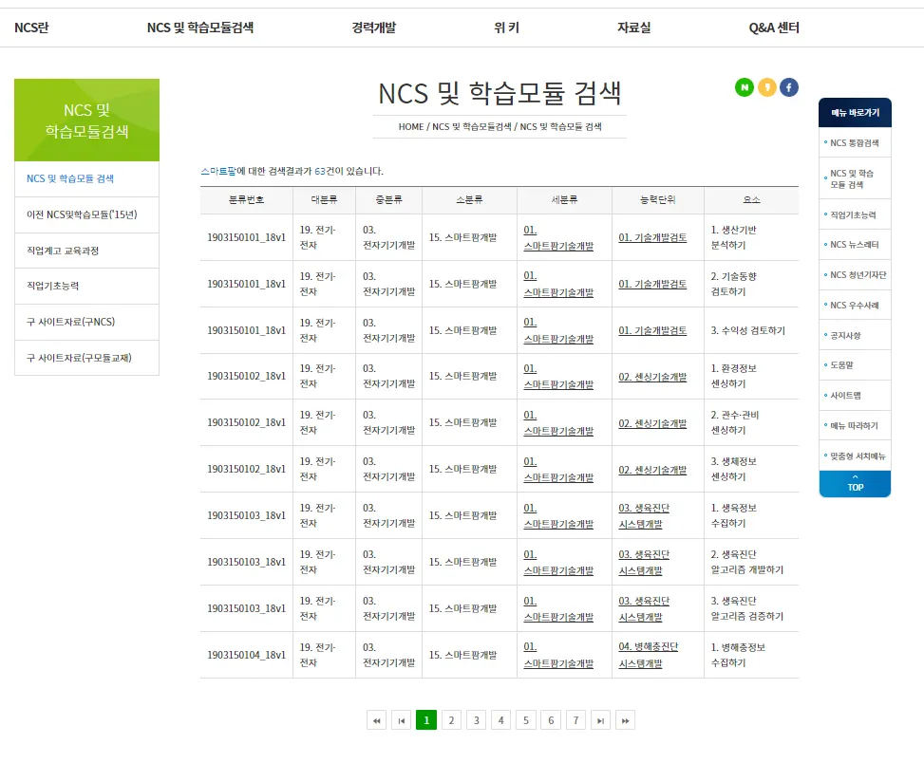Jump to the last page using double-arrow icon
This screenshot has width=924, height=763.
pos(625,720)
